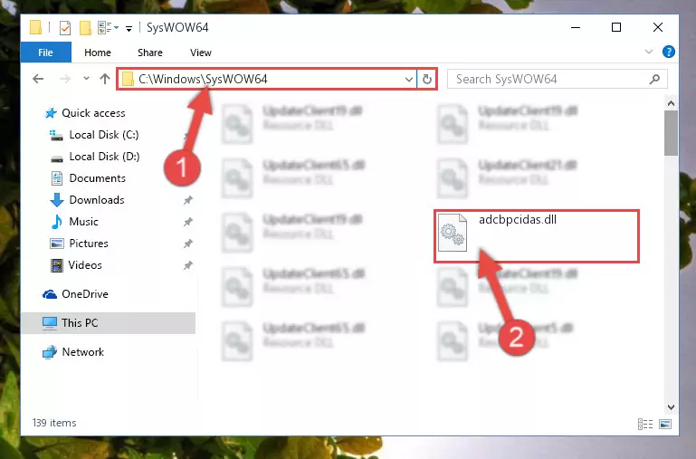Image resolution: width=696 pixels, height=459 pixels.
Task: Click the This PC monitor icon
Action: 49,323
